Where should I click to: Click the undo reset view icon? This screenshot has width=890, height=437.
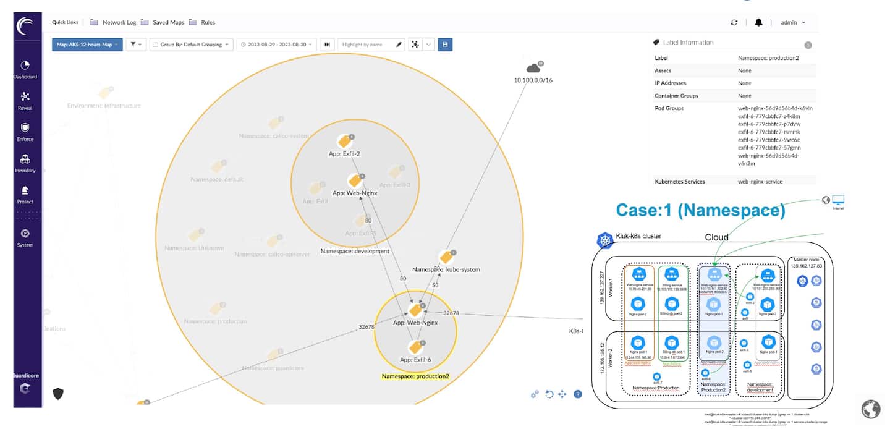(549, 394)
